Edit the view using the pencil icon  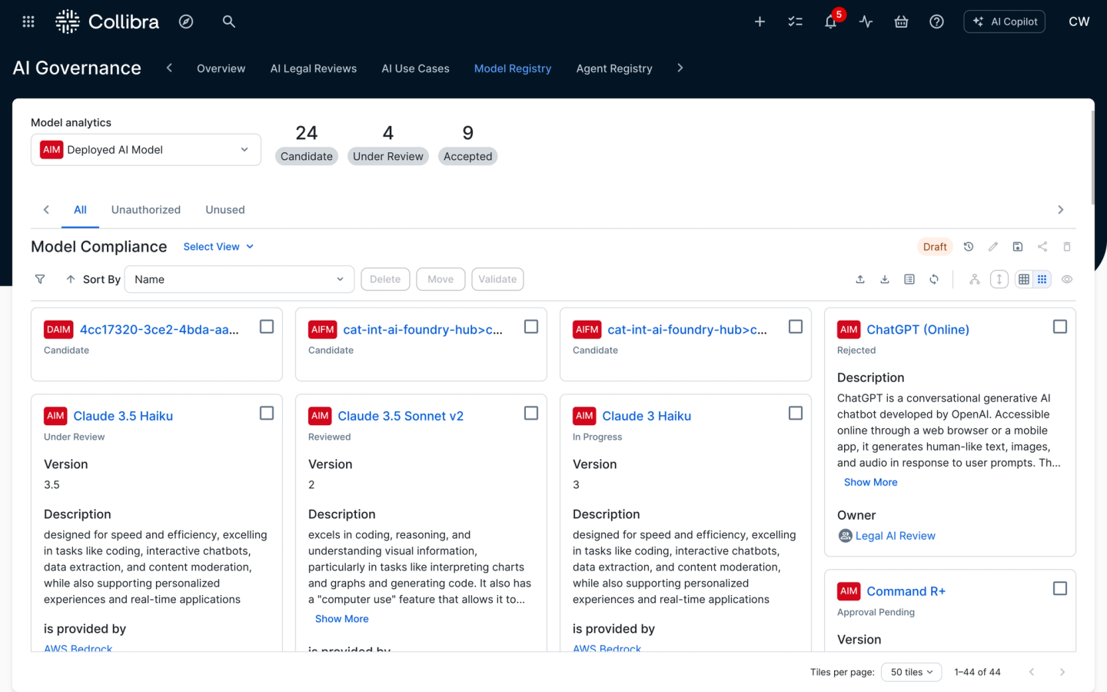pyautogui.click(x=992, y=246)
